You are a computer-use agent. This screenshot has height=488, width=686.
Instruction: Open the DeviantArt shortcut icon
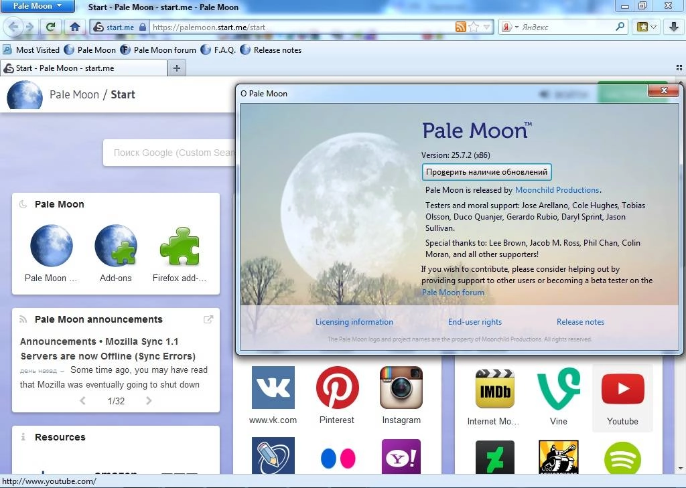pos(494,457)
